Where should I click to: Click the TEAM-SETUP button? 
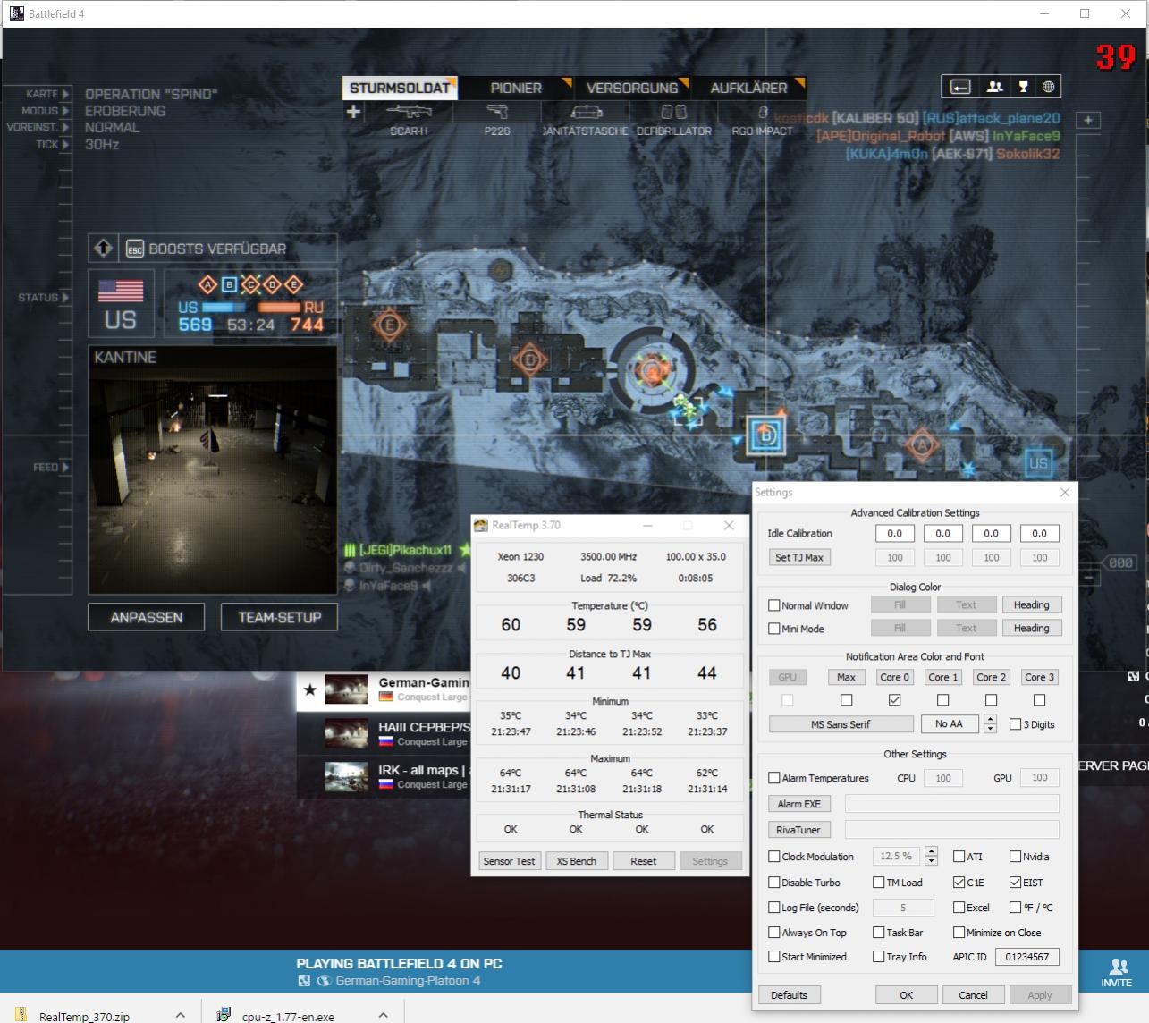[279, 617]
